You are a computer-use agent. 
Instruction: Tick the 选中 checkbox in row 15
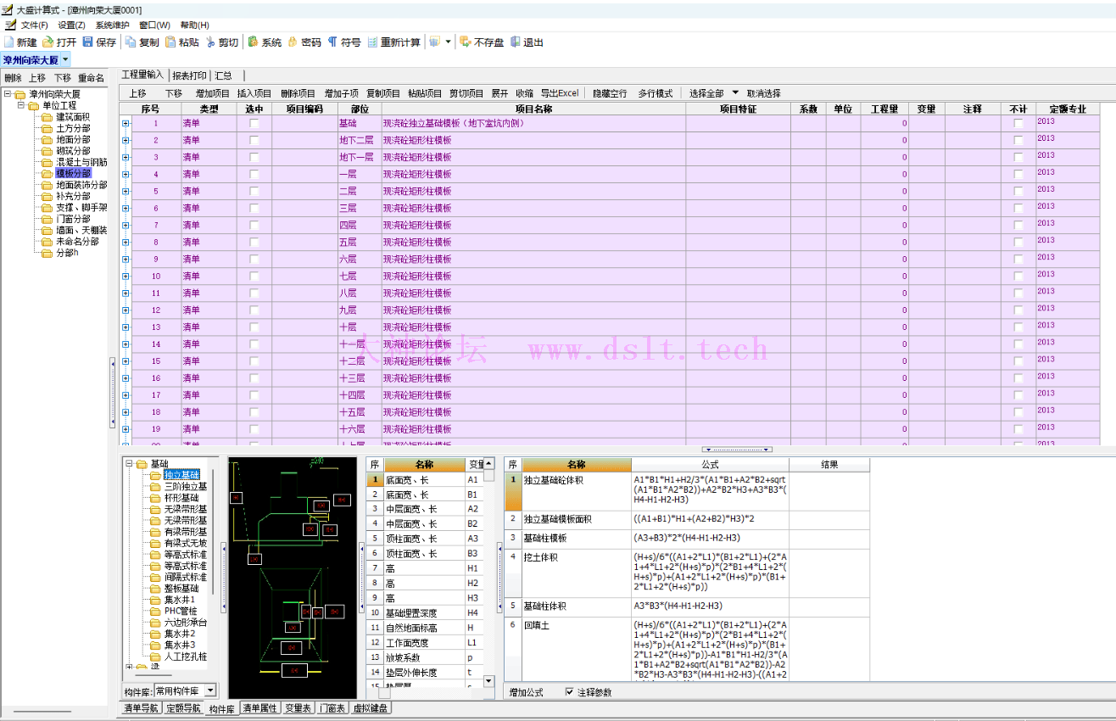(254, 360)
